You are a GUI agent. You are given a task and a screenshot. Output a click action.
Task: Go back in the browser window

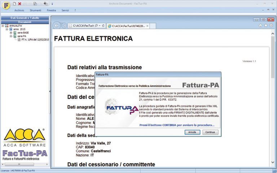pyautogui.click(x=57, y=26)
